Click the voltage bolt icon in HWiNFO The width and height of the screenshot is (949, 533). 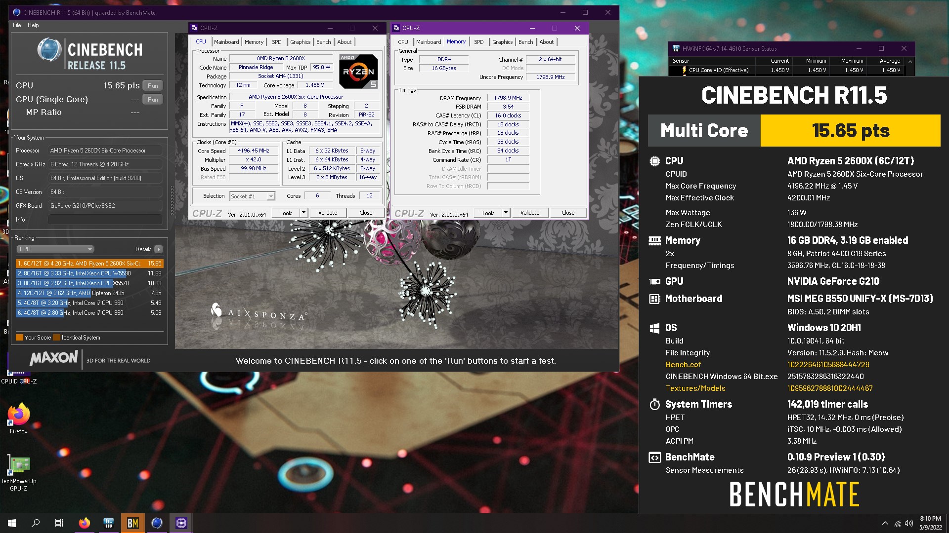coord(684,70)
